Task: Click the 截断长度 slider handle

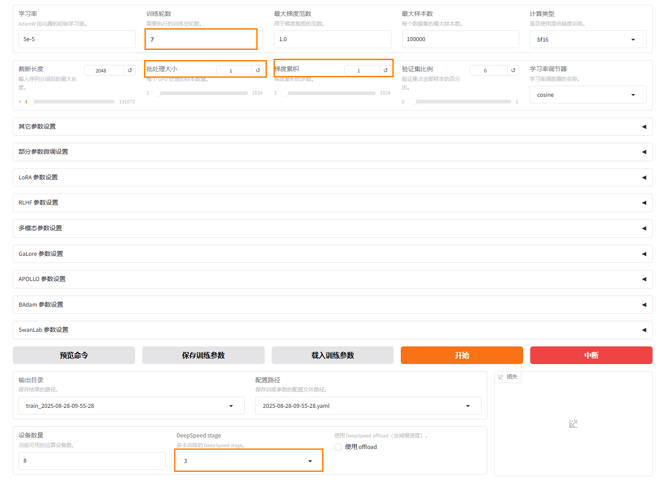Action: click(30, 102)
